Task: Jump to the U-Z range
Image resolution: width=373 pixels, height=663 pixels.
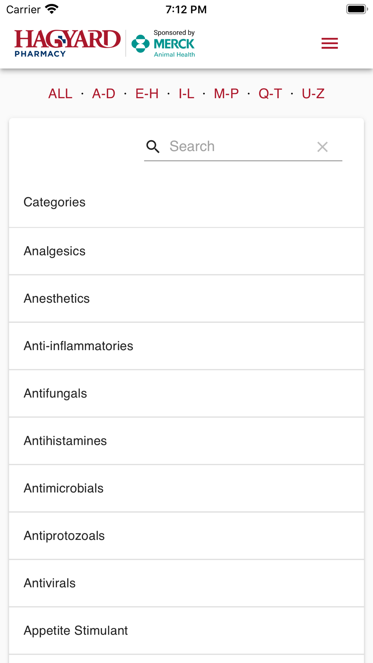Action: coord(313,94)
